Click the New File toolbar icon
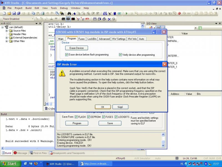 pyautogui.click(x=4, y=13)
